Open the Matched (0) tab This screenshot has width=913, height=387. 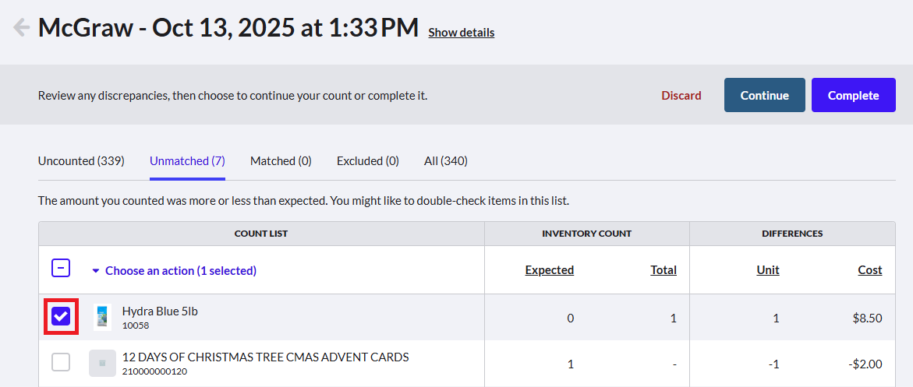coord(281,161)
